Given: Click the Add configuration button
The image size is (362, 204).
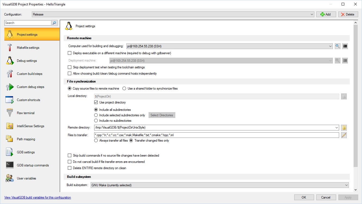Looking at the screenshot, I should [326, 14].
